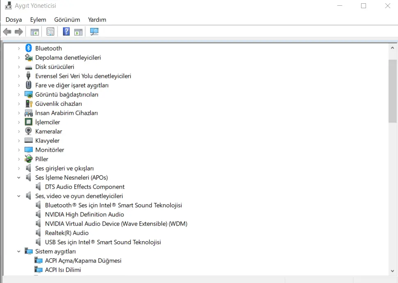Viewport: 398px width, 283px height.
Task: Open the Dosya menu
Action: click(x=14, y=20)
